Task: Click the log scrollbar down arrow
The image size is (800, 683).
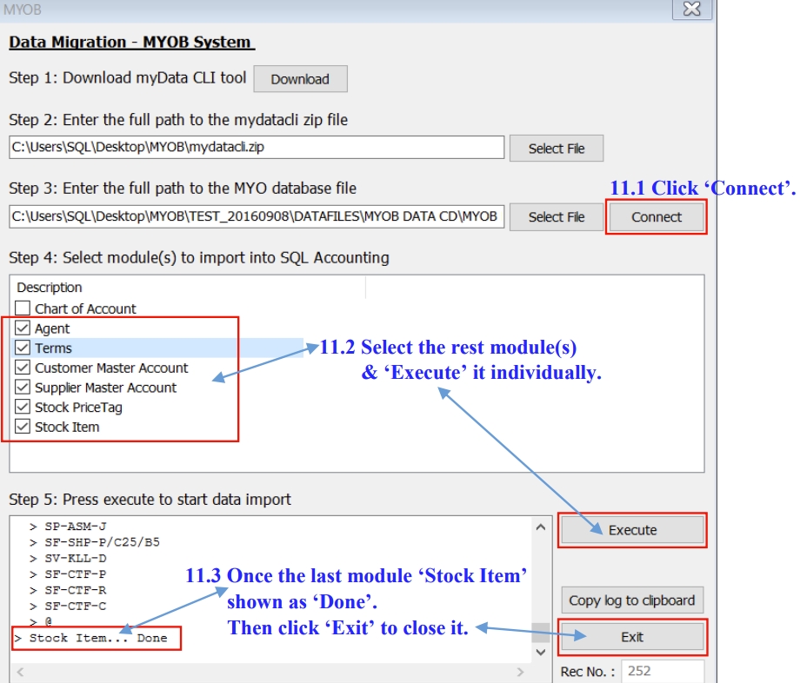Action: (540, 651)
